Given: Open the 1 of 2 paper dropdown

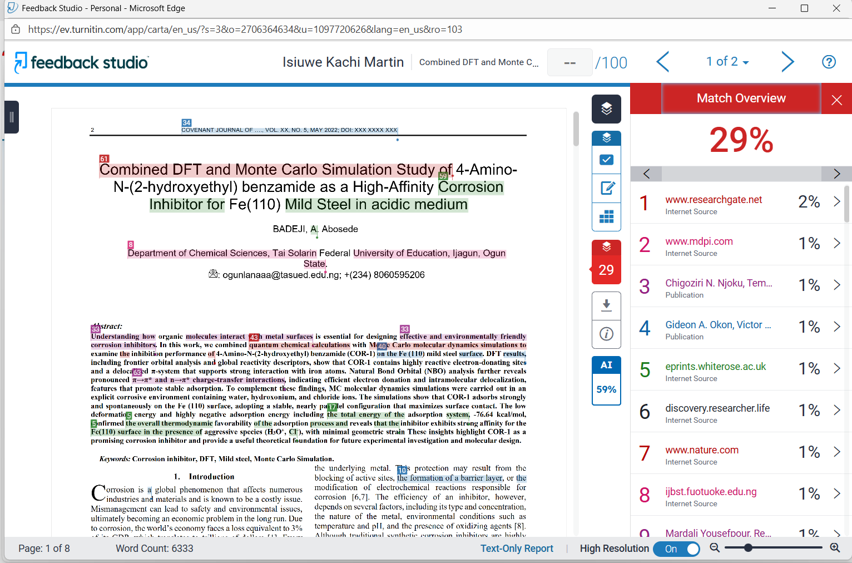Looking at the screenshot, I should coord(727,62).
